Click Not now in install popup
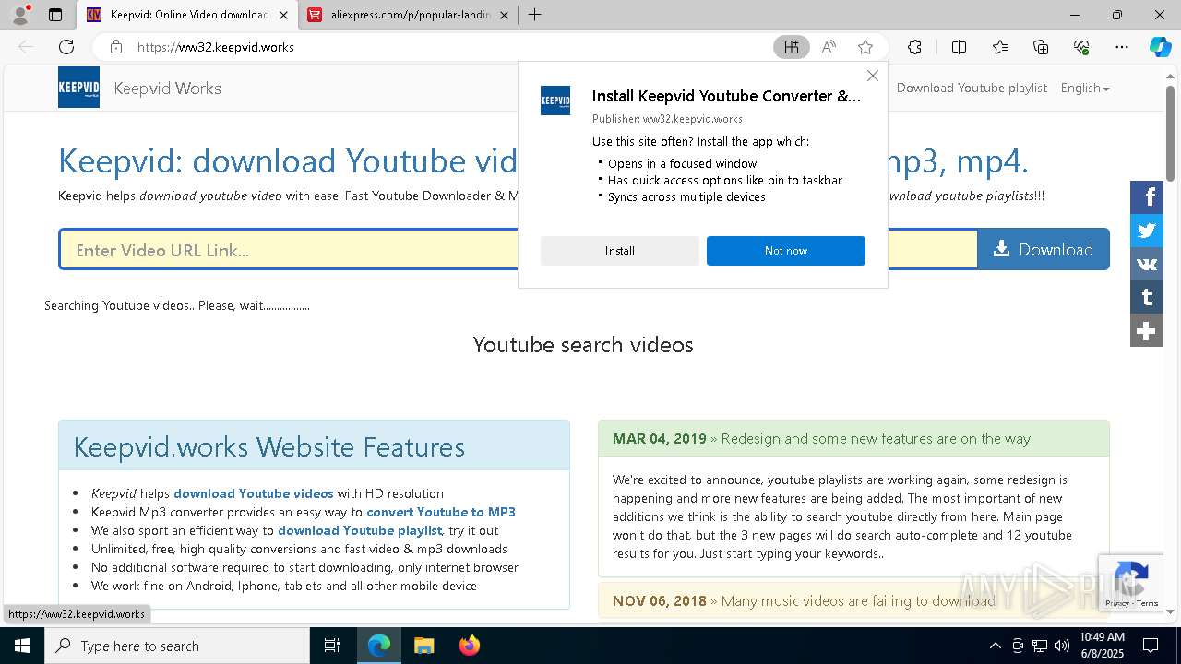Image resolution: width=1181 pixels, height=664 pixels. (x=786, y=251)
